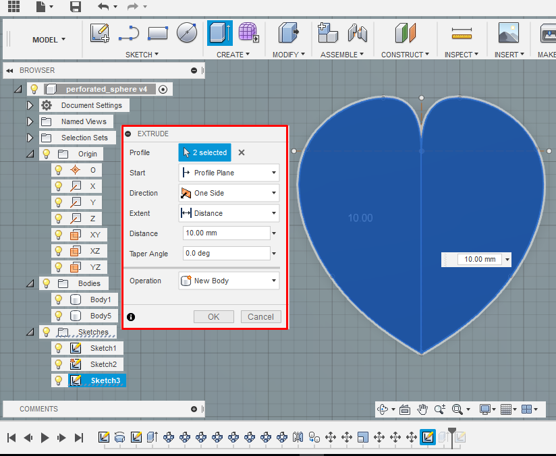Select the Press Pull modify tool
This screenshot has width=556, height=456.
pos(289,32)
